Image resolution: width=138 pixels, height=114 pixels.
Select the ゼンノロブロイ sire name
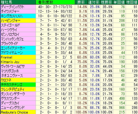[x=10, y=34]
